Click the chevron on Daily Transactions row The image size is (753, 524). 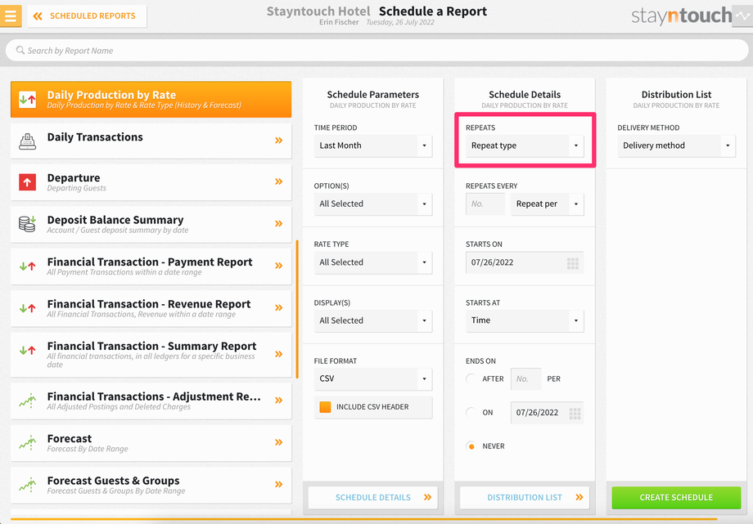coord(278,140)
